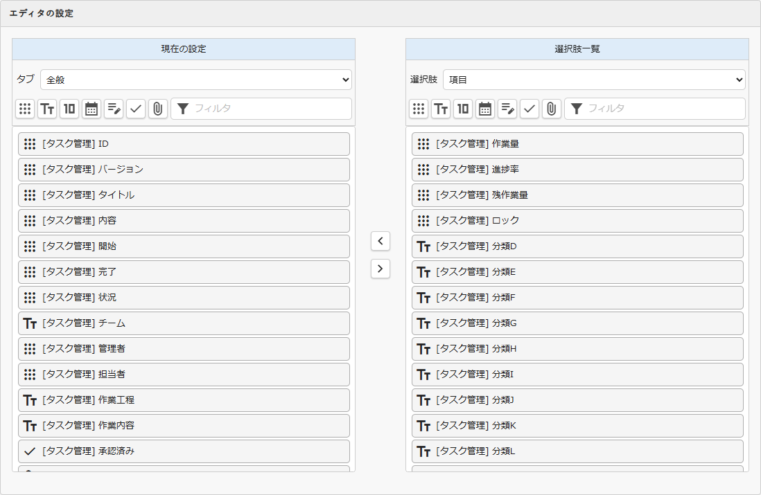This screenshot has height=495, width=761.
Task: Filter by attachment clip icon in 選択肢一覧
Action: (x=551, y=109)
